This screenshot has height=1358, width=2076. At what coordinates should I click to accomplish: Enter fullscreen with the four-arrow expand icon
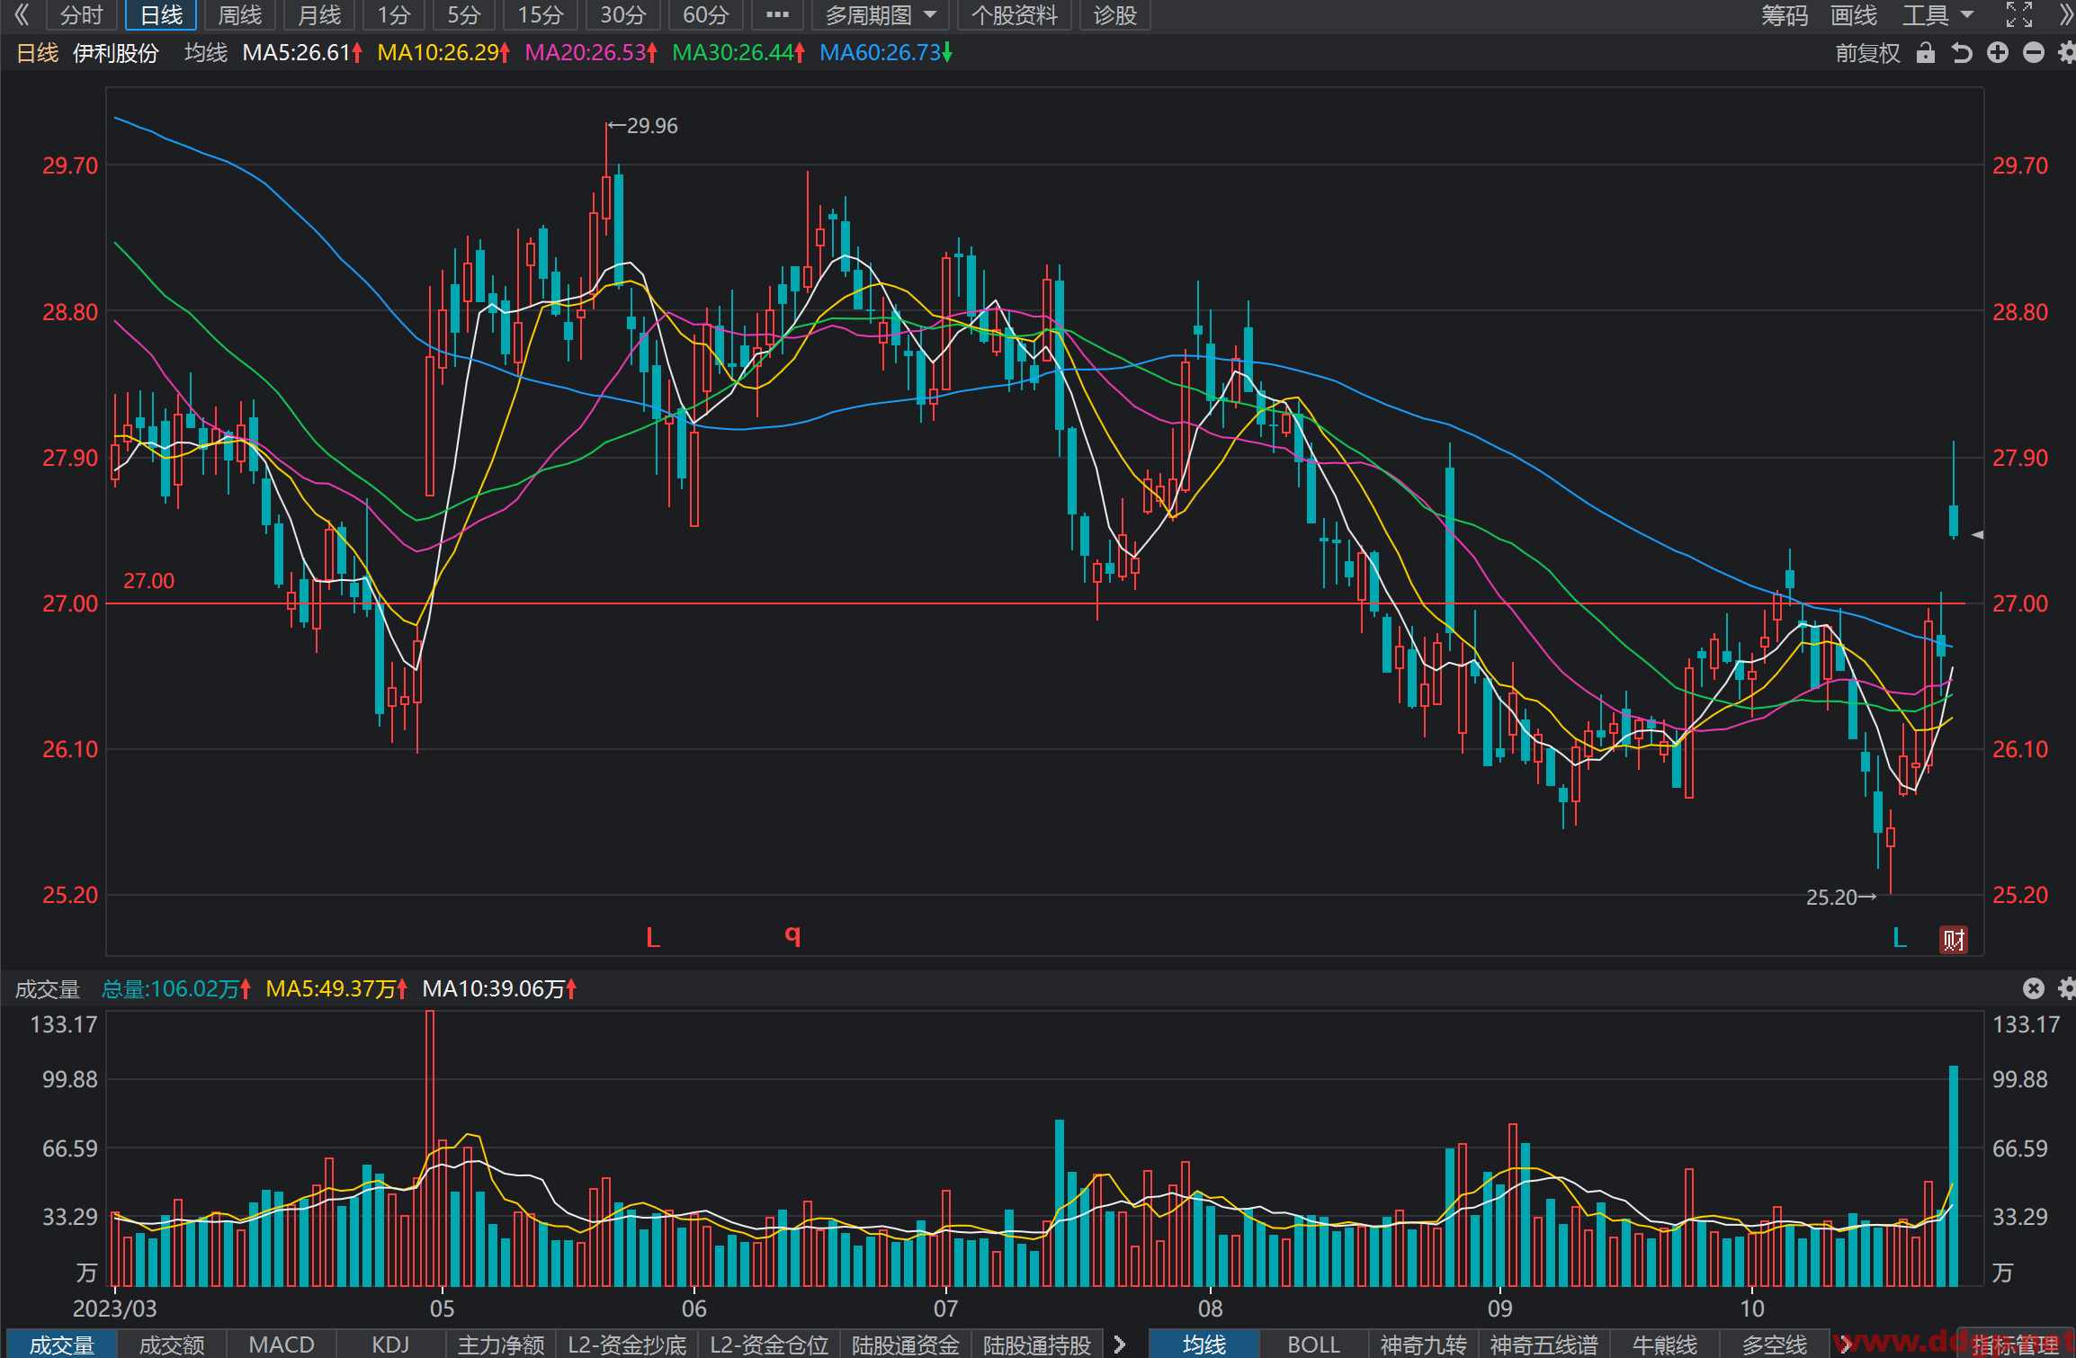2019,15
